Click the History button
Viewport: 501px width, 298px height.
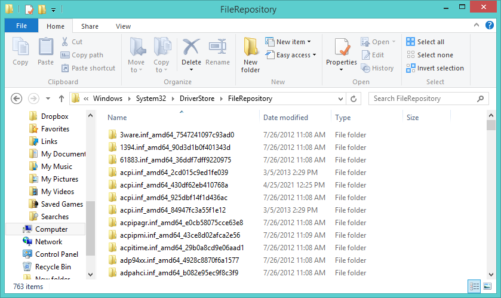click(377, 68)
